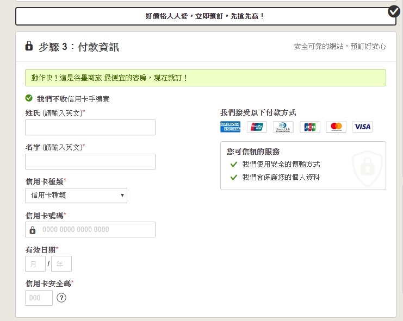This screenshot has width=403, height=321.
Task: Click the 我們不收信用卡手續費 text
Action: tap(73, 99)
